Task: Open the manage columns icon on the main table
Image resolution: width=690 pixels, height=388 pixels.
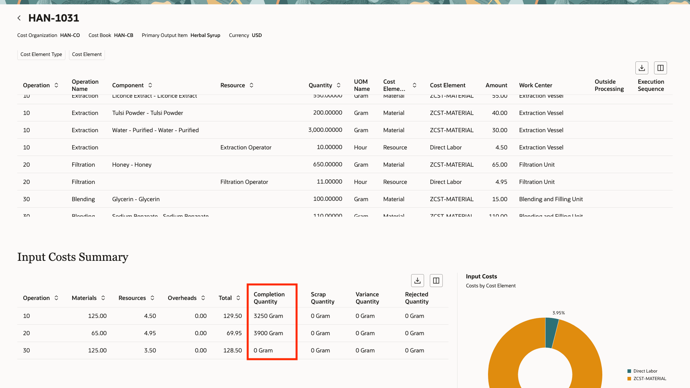Action: tap(661, 68)
